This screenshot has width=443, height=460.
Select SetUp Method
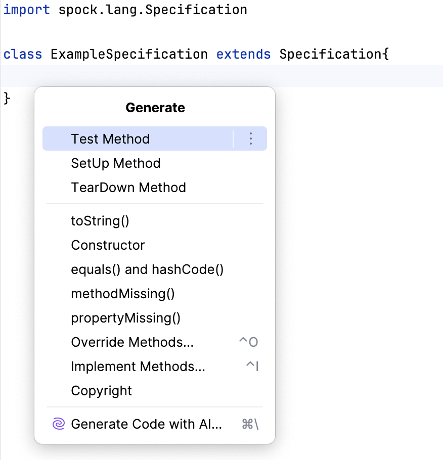click(x=115, y=163)
